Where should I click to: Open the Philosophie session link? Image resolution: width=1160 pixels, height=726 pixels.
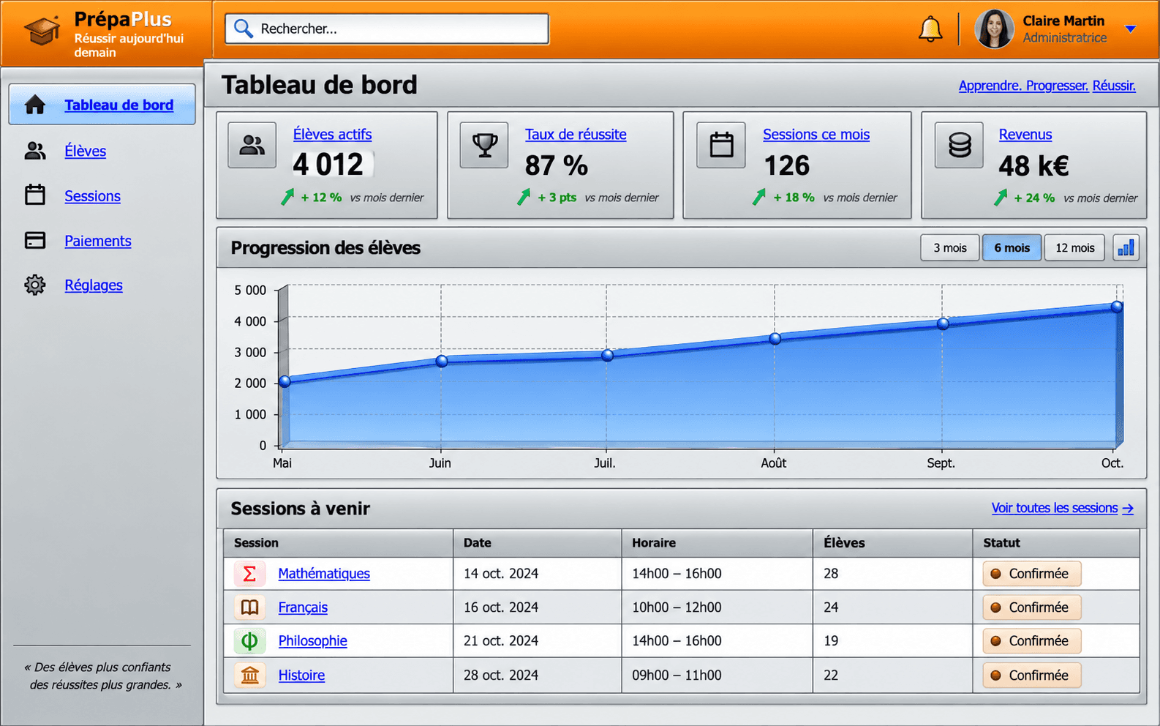(312, 641)
